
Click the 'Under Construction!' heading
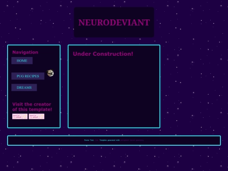pos(103,54)
